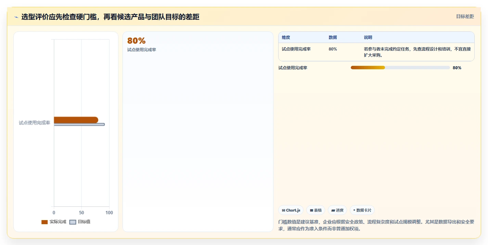This screenshot has width=488, height=245.
Task: Click 试点使用完成率 cell in table row
Action: [x=296, y=49]
